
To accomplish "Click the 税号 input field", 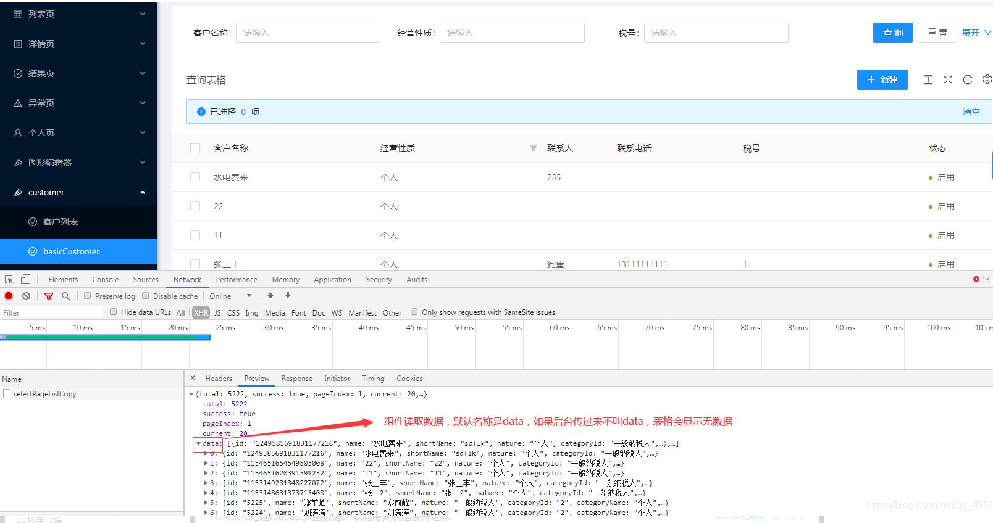I will (716, 33).
